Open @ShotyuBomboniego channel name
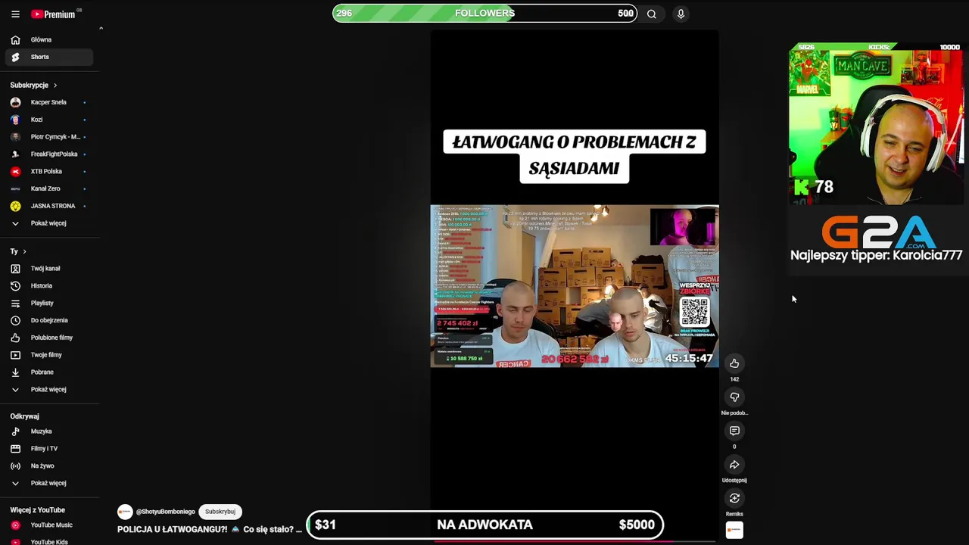This screenshot has height=545, width=969. (x=166, y=512)
